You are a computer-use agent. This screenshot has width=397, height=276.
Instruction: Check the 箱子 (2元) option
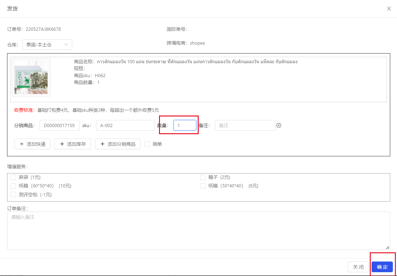point(203,177)
